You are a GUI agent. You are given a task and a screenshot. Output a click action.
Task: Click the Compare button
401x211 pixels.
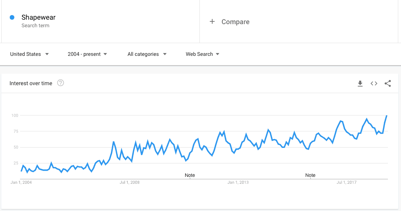(x=229, y=22)
